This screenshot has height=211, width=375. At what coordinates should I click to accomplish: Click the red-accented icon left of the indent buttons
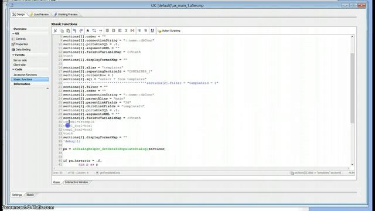(x=132, y=30)
